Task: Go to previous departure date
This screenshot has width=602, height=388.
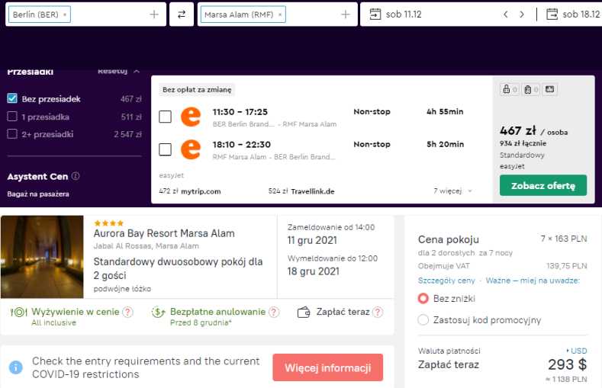Action: pyautogui.click(x=505, y=14)
